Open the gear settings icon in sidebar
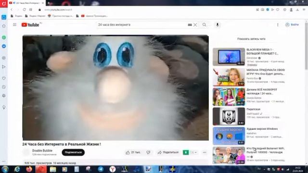 click(4, 96)
